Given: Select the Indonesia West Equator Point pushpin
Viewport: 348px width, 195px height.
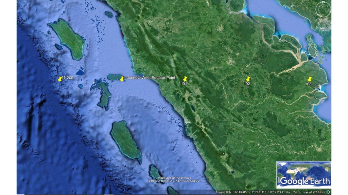Looking at the screenshot, I should (122, 79).
